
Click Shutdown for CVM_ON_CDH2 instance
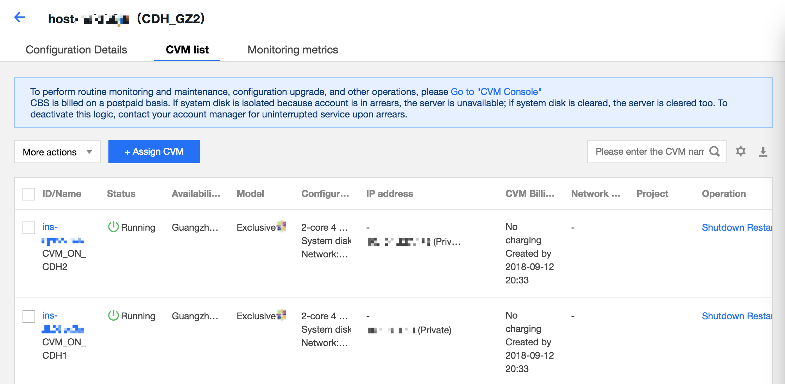tap(723, 228)
